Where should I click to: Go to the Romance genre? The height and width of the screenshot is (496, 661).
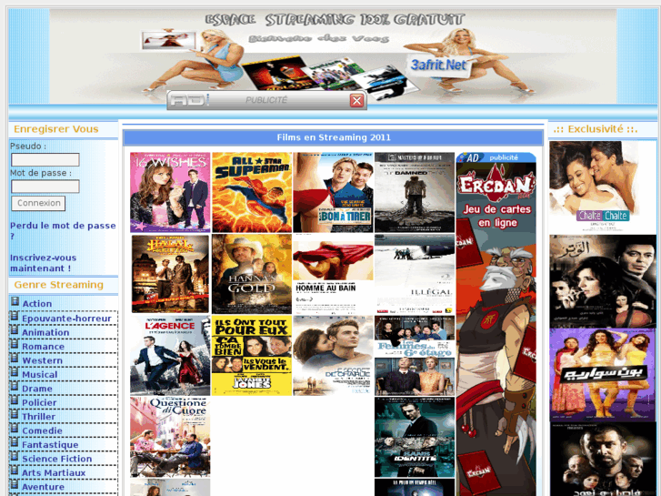43,346
